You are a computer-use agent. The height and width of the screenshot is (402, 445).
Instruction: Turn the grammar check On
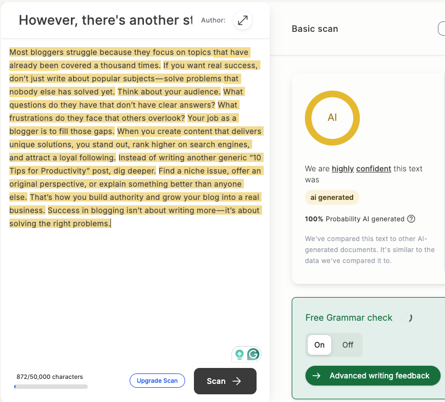pyautogui.click(x=319, y=345)
